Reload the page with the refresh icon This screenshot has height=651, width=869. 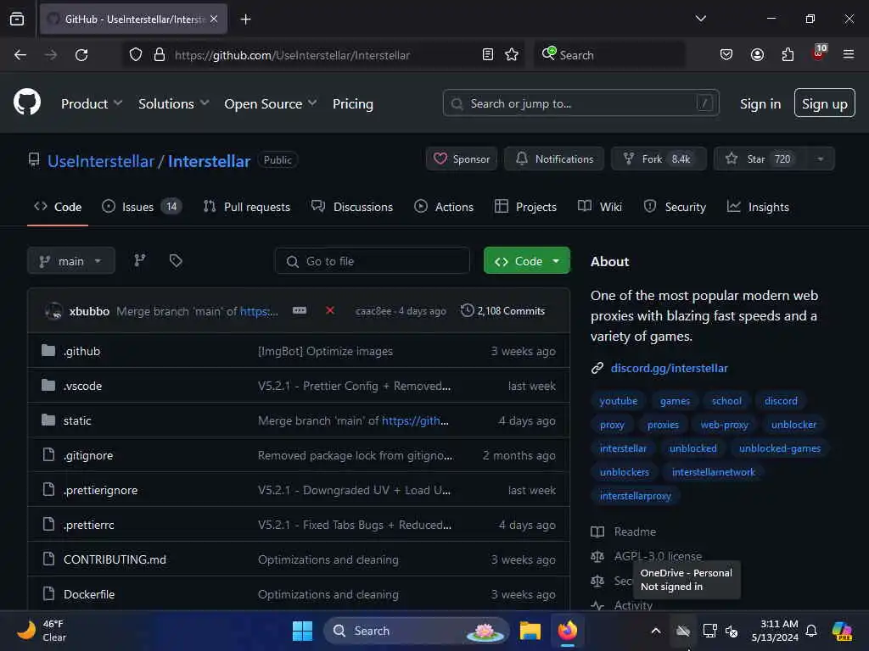tap(81, 55)
